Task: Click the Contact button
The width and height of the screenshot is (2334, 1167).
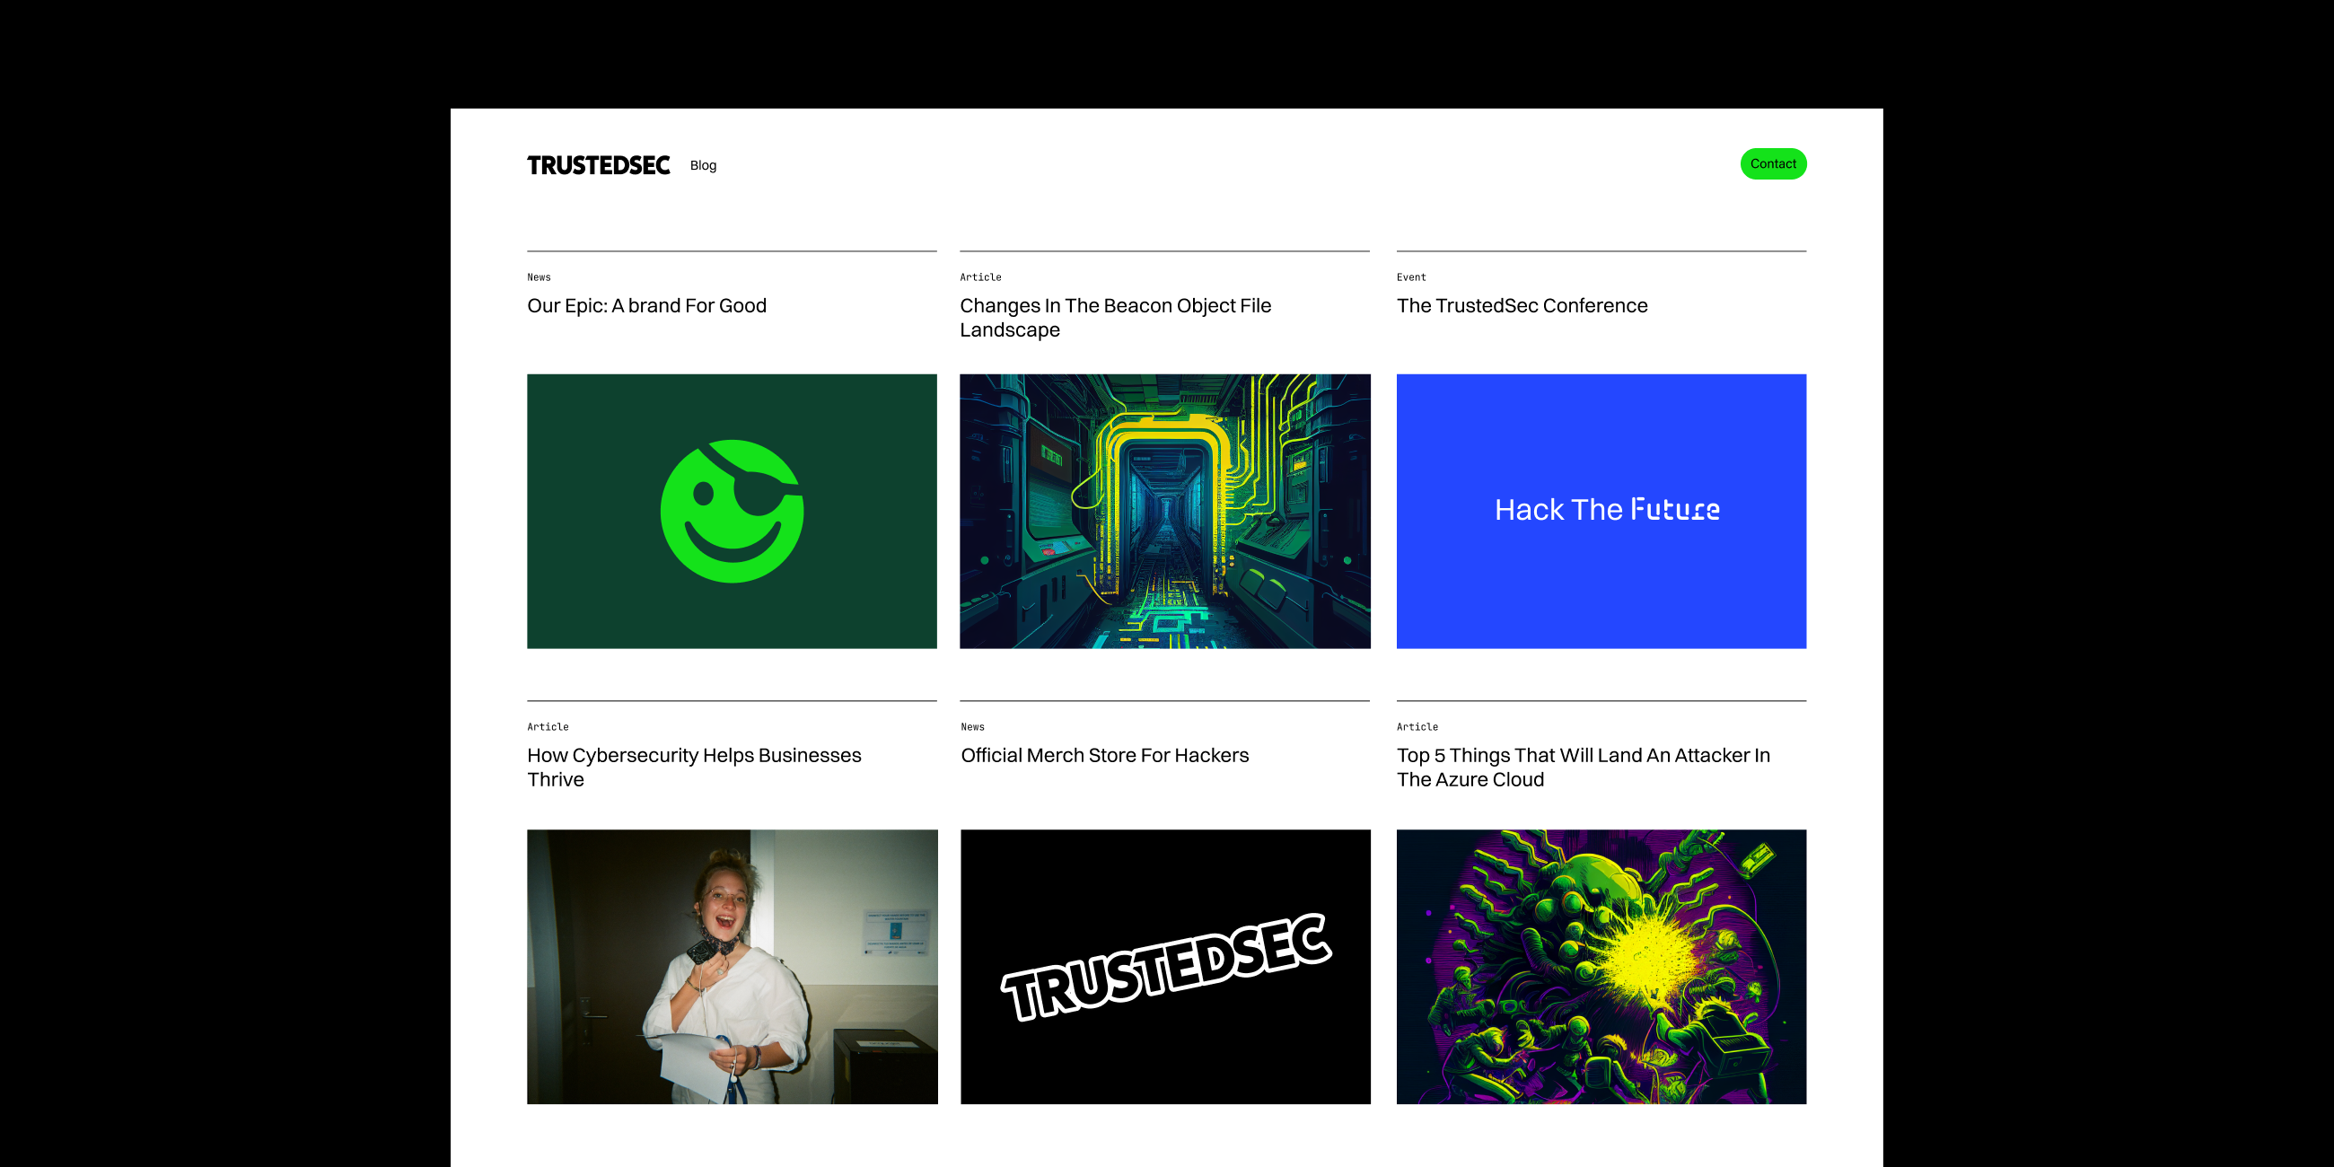Action: 1772,164
